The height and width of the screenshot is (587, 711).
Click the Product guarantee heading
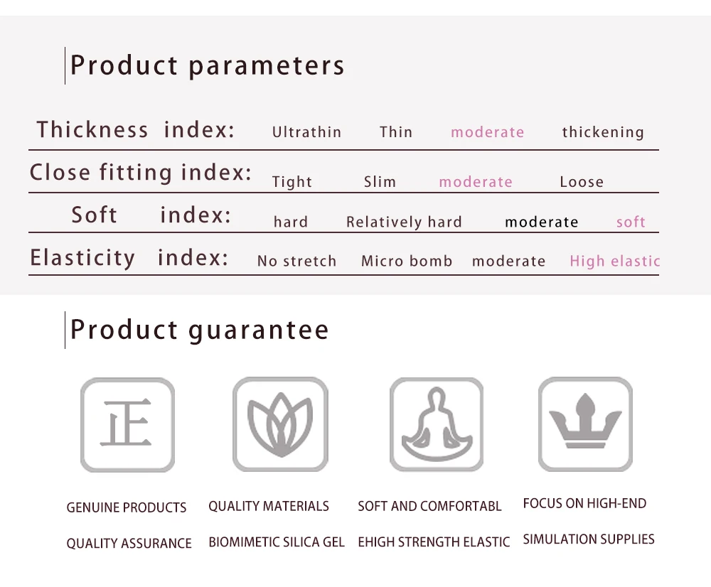(200, 330)
